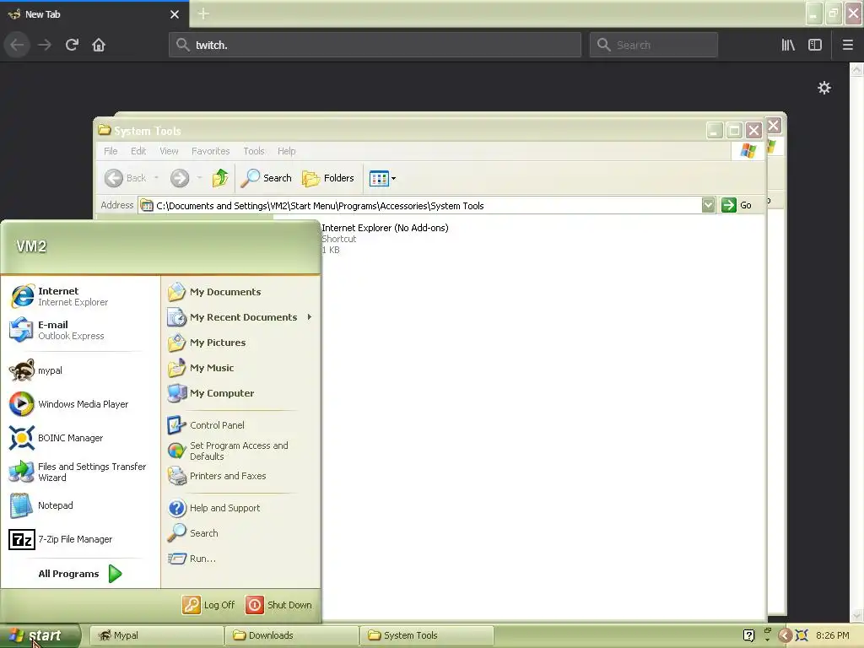Select Internet Explorer (No Add-ons) shortcut
This screenshot has height=648, width=864.
[385, 239]
